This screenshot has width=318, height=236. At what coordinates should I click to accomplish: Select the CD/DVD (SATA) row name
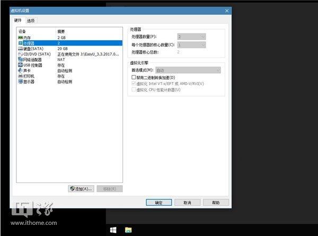point(37,54)
